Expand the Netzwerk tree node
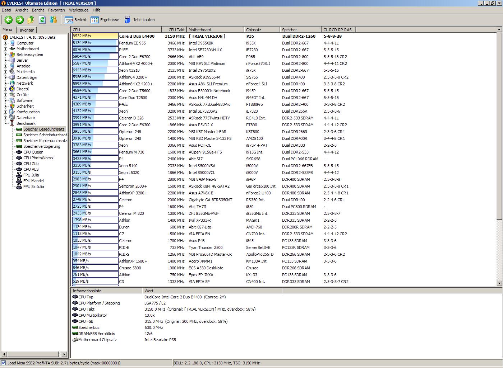This screenshot has width=503, height=368. [5, 83]
